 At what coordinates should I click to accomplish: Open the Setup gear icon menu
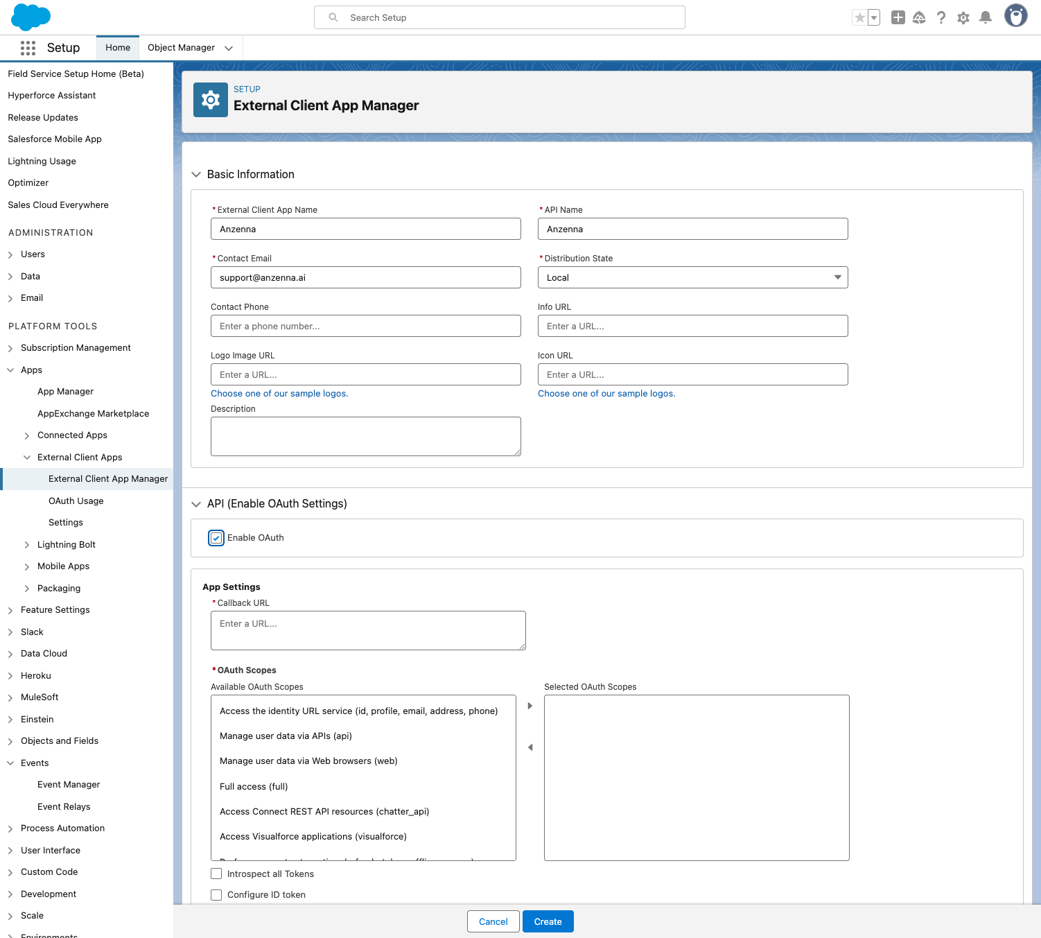(x=963, y=18)
